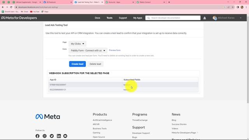Open the Developer Support footer link
The height and width of the screenshot is (140, 249).
click(x=141, y=133)
